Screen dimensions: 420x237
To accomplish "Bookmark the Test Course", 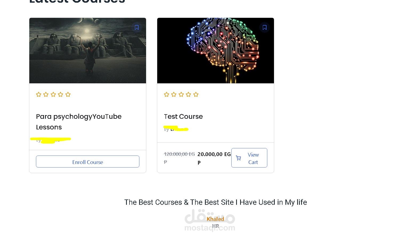I will pyautogui.click(x=265, y=27).
